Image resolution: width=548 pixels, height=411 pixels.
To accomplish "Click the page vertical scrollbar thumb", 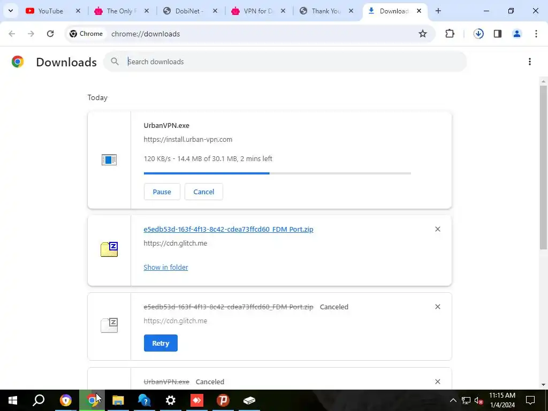I will pos(543,167).
